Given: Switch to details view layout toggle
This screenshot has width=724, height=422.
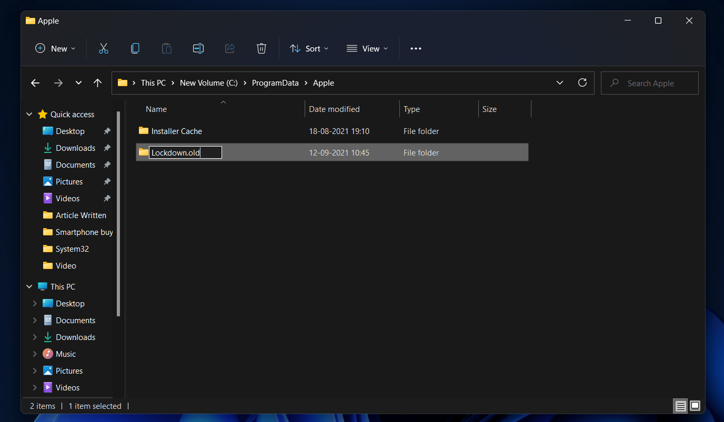Looking at the screenshot, I should 681,406.
